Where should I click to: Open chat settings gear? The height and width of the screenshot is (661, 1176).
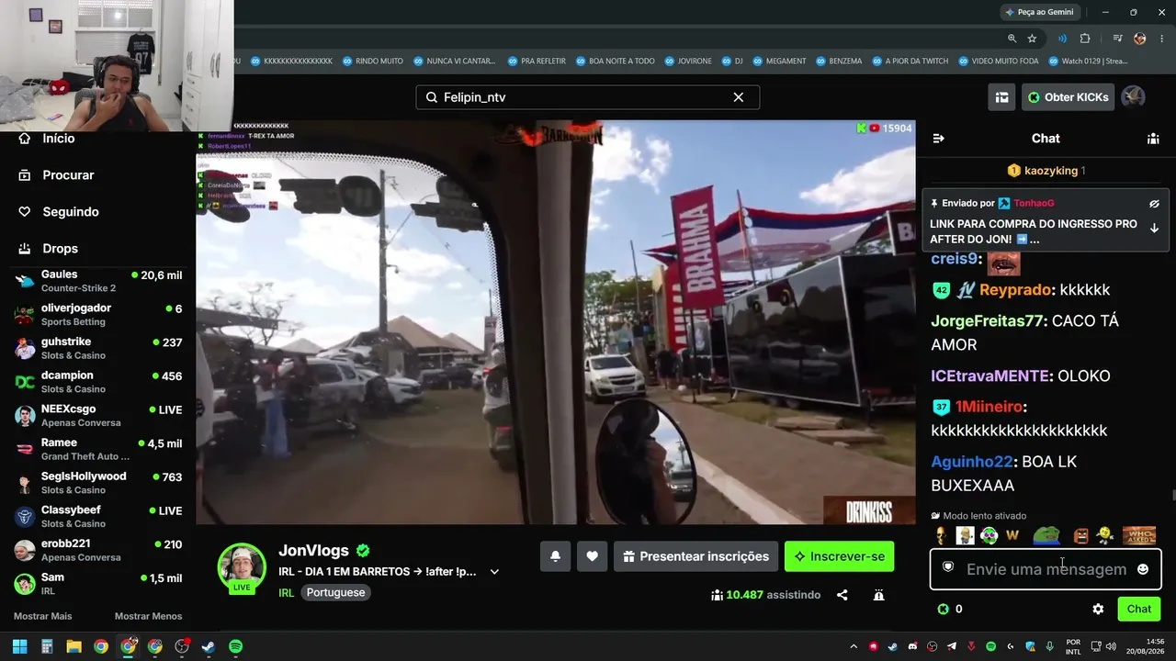point(1098,609)
